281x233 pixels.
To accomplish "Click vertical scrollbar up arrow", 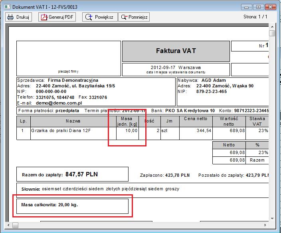I will [272, 27].
